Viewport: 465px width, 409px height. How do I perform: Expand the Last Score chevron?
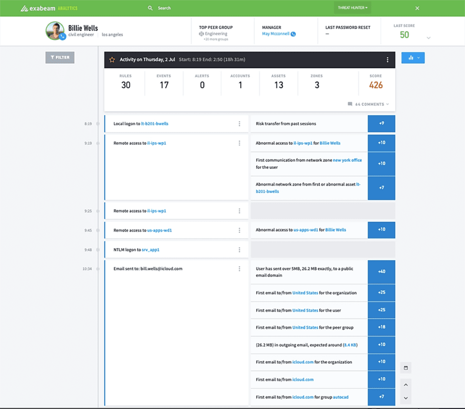pos(428,38)
